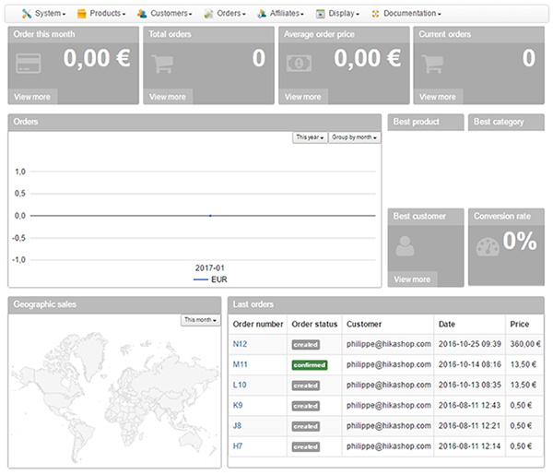Click gauge icon in Conversion rate card
The width and height of the screenshot is (553, 475).
pos(488,247)
